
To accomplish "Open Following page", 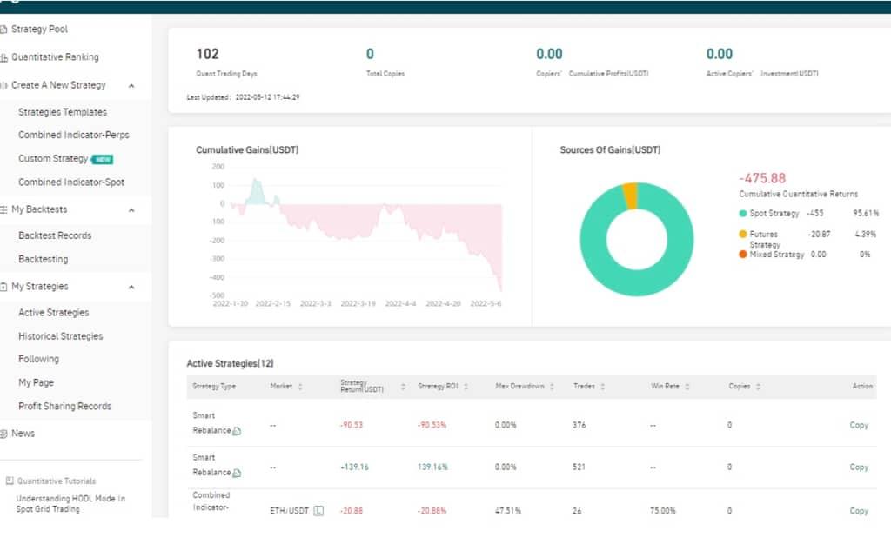I will coord(38,359).
